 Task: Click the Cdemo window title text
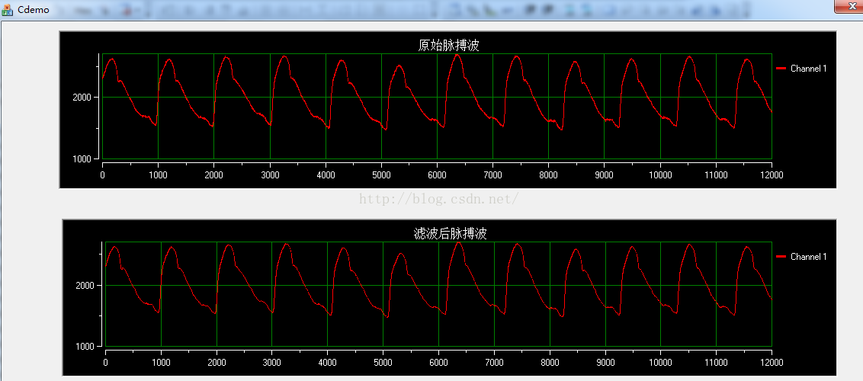pos(33,10)
